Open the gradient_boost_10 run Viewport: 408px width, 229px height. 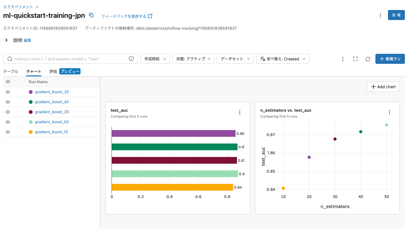pyautogui.click(x=51, y=132)
